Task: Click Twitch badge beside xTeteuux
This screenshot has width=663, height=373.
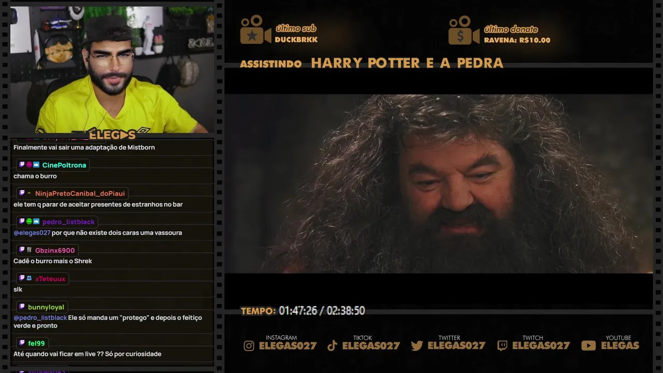Action: (22, 278)
